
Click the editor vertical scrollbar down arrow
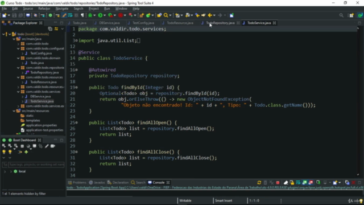point(358,175)
